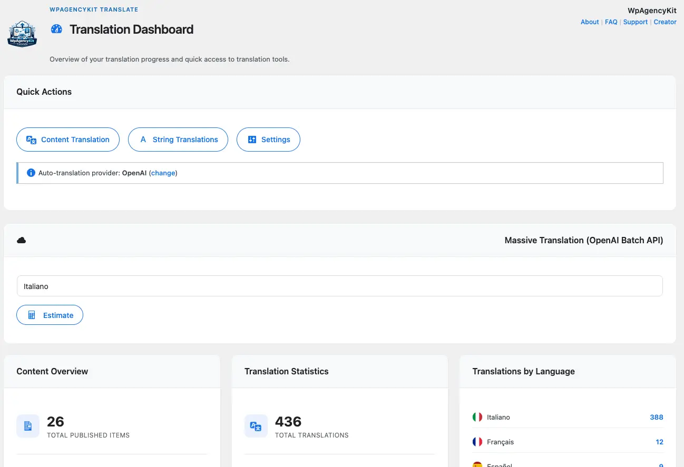Click the dashboard gauge icon beside the title
The width and height of the screenshot is (684, 467).
pos(56,29)
